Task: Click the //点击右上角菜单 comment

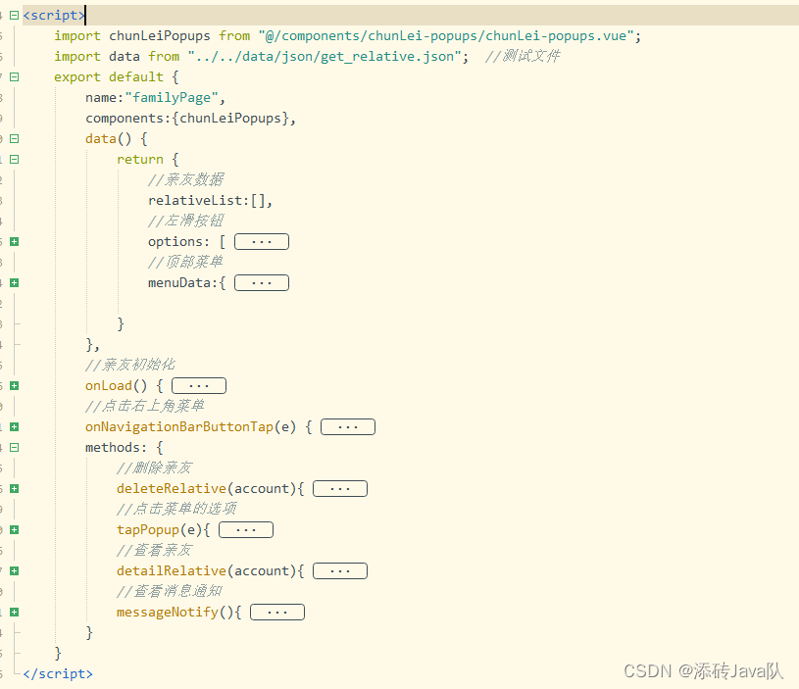Action: point(145,406)
